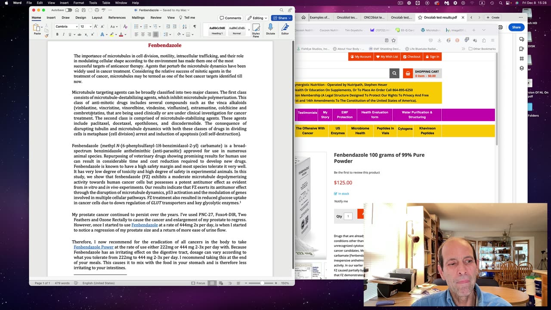
Task: Toggle Strikethrough formatting
Action: [x=79, y=34]
